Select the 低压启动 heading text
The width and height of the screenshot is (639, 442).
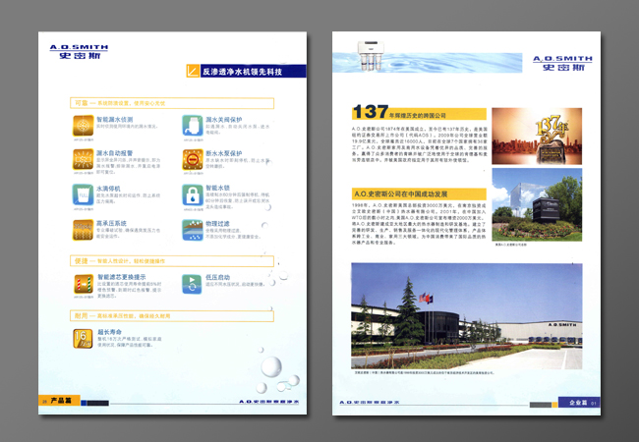(217, 277)
